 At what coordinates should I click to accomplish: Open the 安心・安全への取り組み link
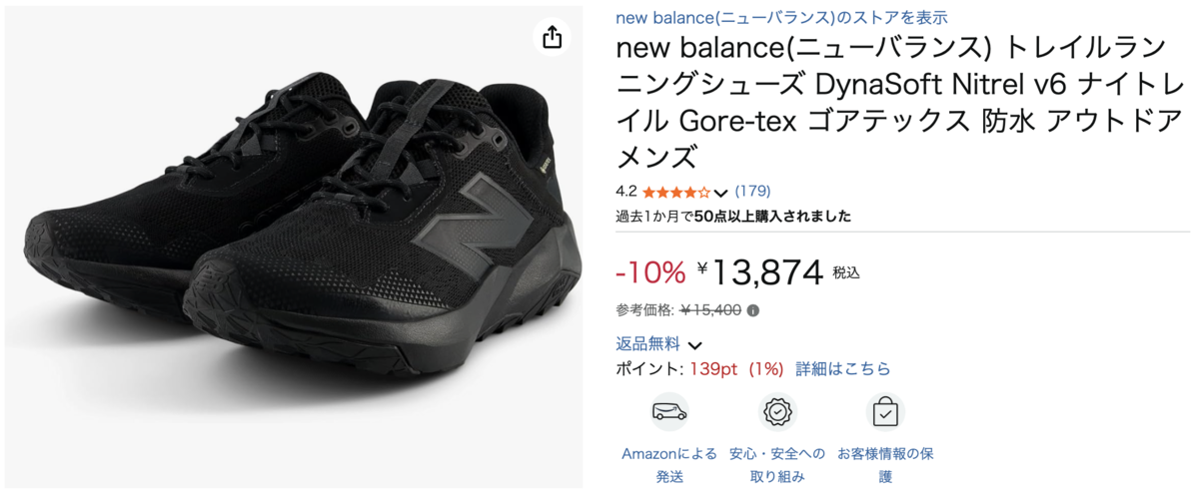tap(777, 465)
